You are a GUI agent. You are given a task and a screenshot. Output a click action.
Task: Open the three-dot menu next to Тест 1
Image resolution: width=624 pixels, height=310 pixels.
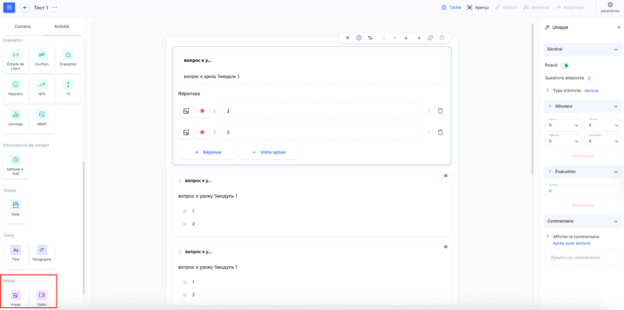click(55, 7)
